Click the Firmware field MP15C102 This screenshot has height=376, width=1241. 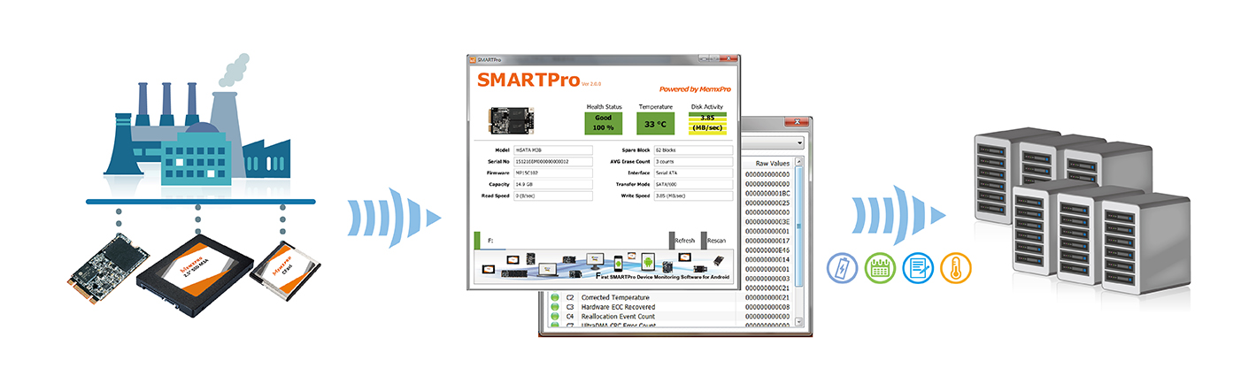(552, 173)
